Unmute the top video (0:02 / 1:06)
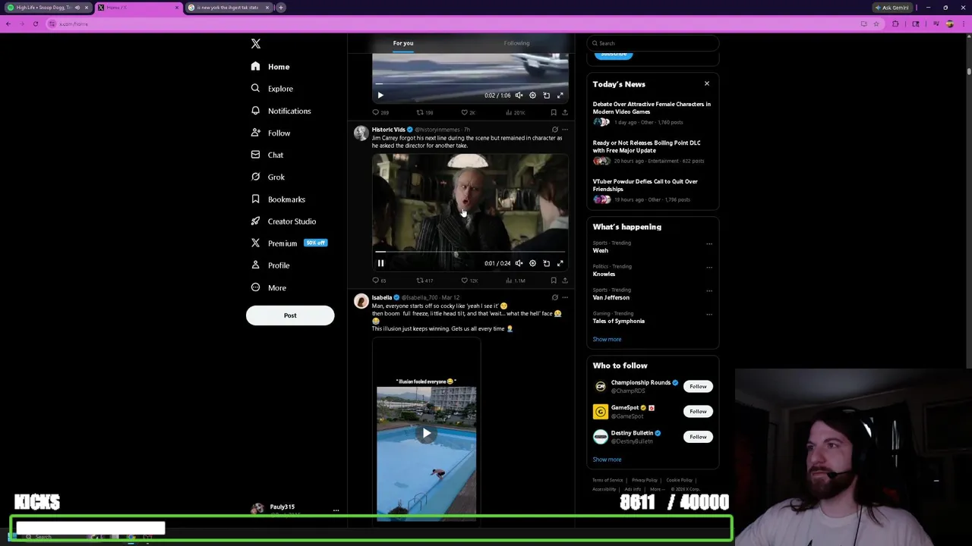Image resolution: width=972 pixels, height=546 pixels. 519,96
